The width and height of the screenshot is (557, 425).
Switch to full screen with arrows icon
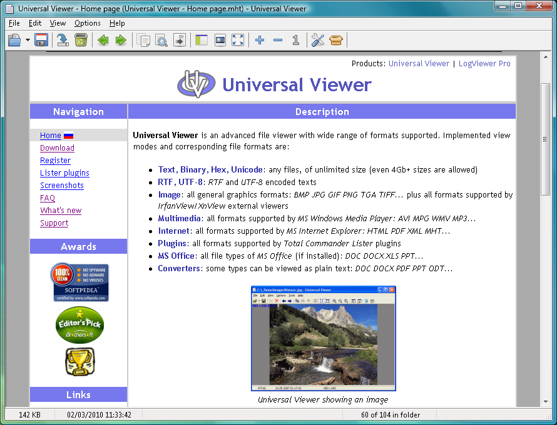238,40
